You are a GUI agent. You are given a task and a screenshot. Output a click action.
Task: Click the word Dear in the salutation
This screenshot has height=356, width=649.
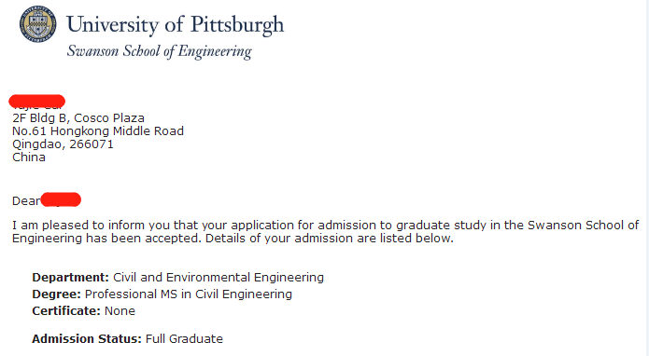click(x=26, y=201)
